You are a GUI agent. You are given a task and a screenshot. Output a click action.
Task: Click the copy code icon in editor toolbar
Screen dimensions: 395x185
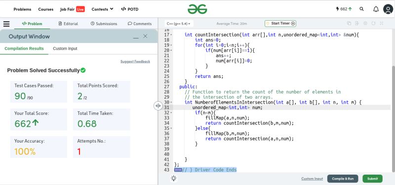tap(349, 23)
